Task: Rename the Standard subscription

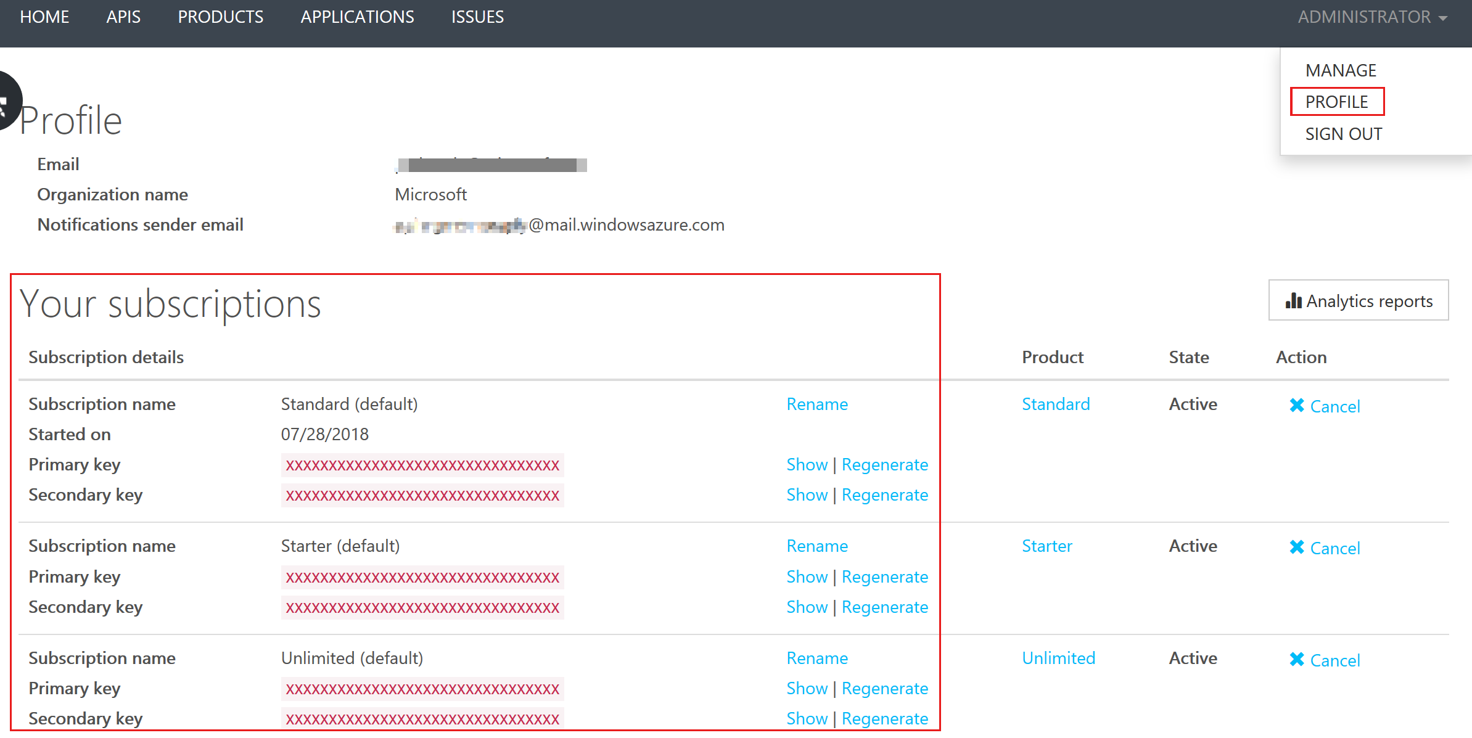Action: [816, 404]
